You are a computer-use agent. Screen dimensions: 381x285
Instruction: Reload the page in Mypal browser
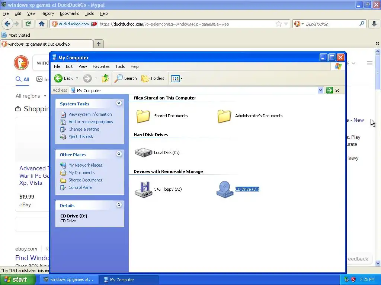(x=28, y=24)
